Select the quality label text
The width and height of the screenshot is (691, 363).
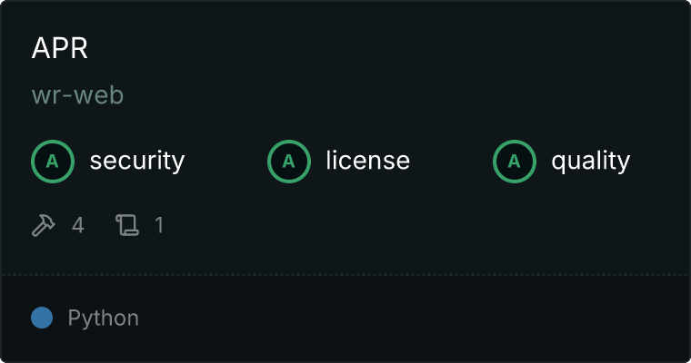click(x=590, y=161)
